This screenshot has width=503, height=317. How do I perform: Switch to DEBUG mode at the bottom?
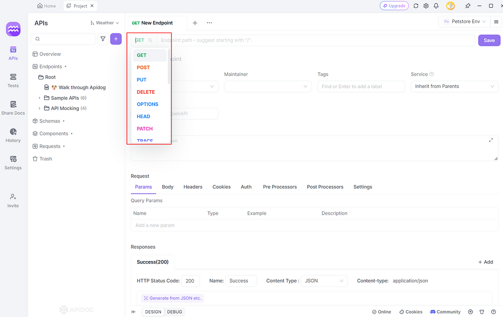174,312
